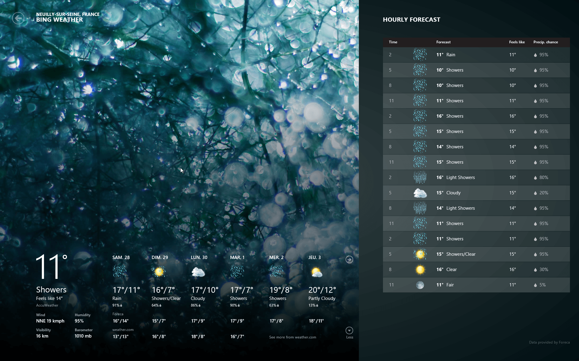
Task: Click the cloud icon in the Cloudy hourly row
Action: (420, 193)
